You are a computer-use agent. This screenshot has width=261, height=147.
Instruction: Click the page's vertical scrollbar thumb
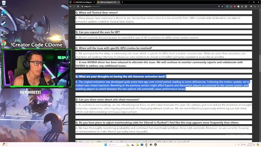click(x=260, y=63)
